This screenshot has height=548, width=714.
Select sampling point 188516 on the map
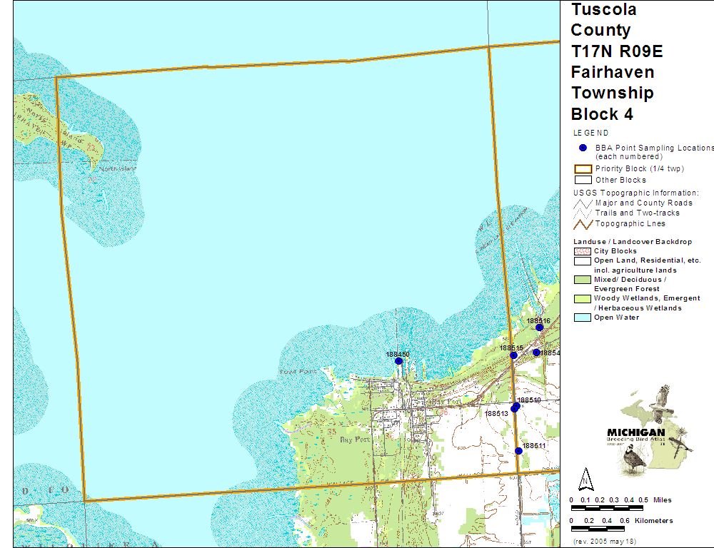(540, 328)
